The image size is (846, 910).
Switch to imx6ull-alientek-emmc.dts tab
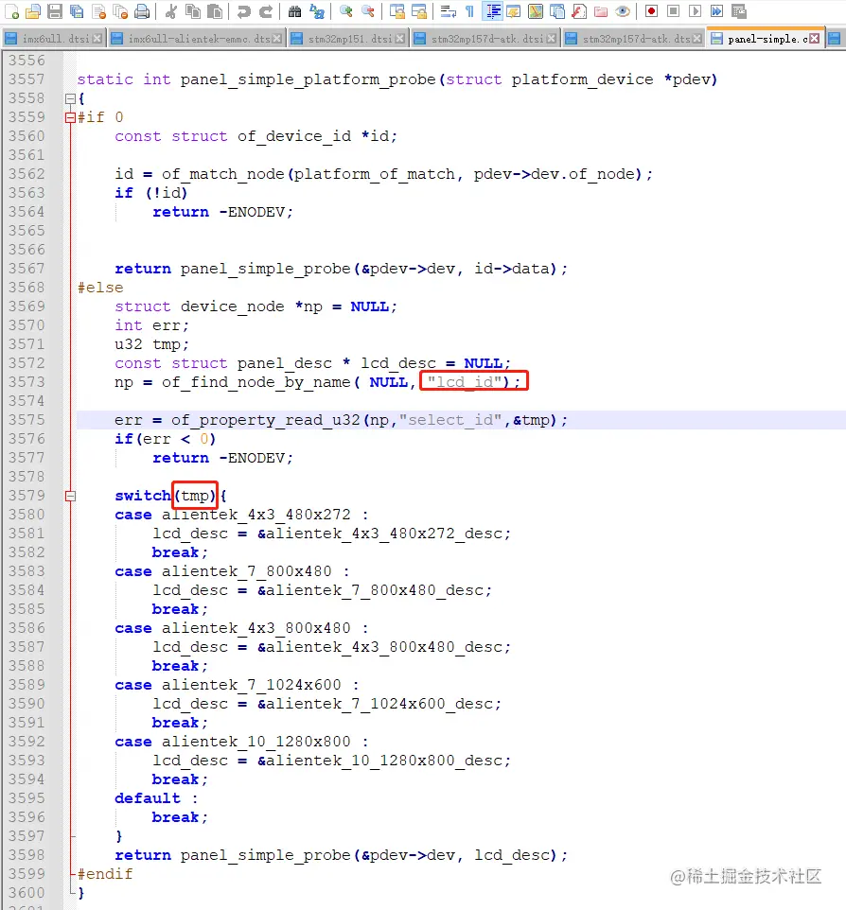(x=199, y=39)
